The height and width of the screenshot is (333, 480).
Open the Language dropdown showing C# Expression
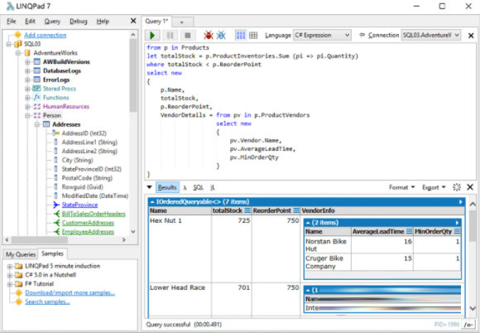click(322, 36)
